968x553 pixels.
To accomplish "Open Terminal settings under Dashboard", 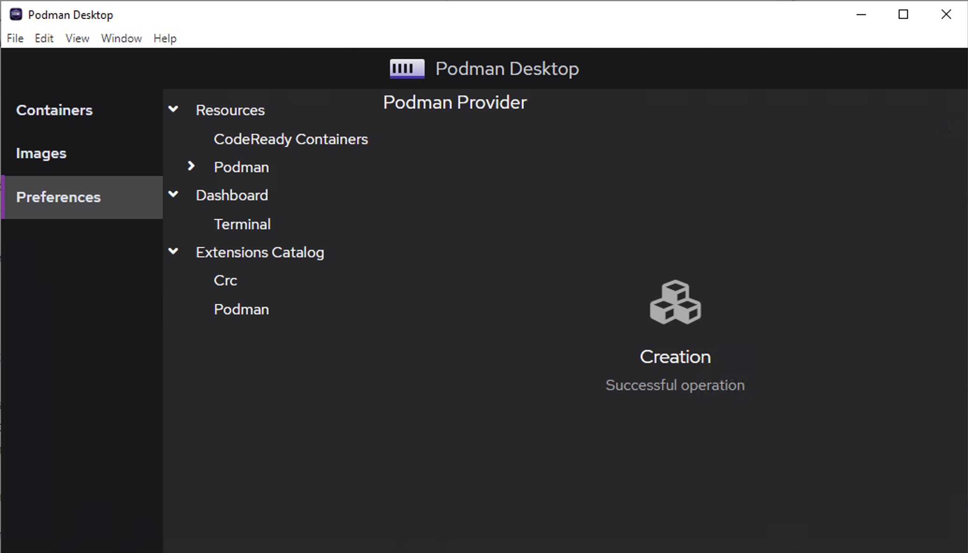I will point(242,225).
